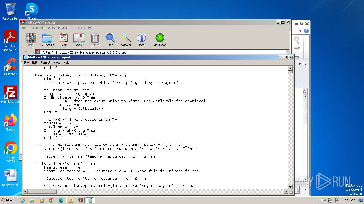Click scroll-up arrow in background window scrollbar
The height and width of the screenshot is (204, 364).
click(305, 97)
